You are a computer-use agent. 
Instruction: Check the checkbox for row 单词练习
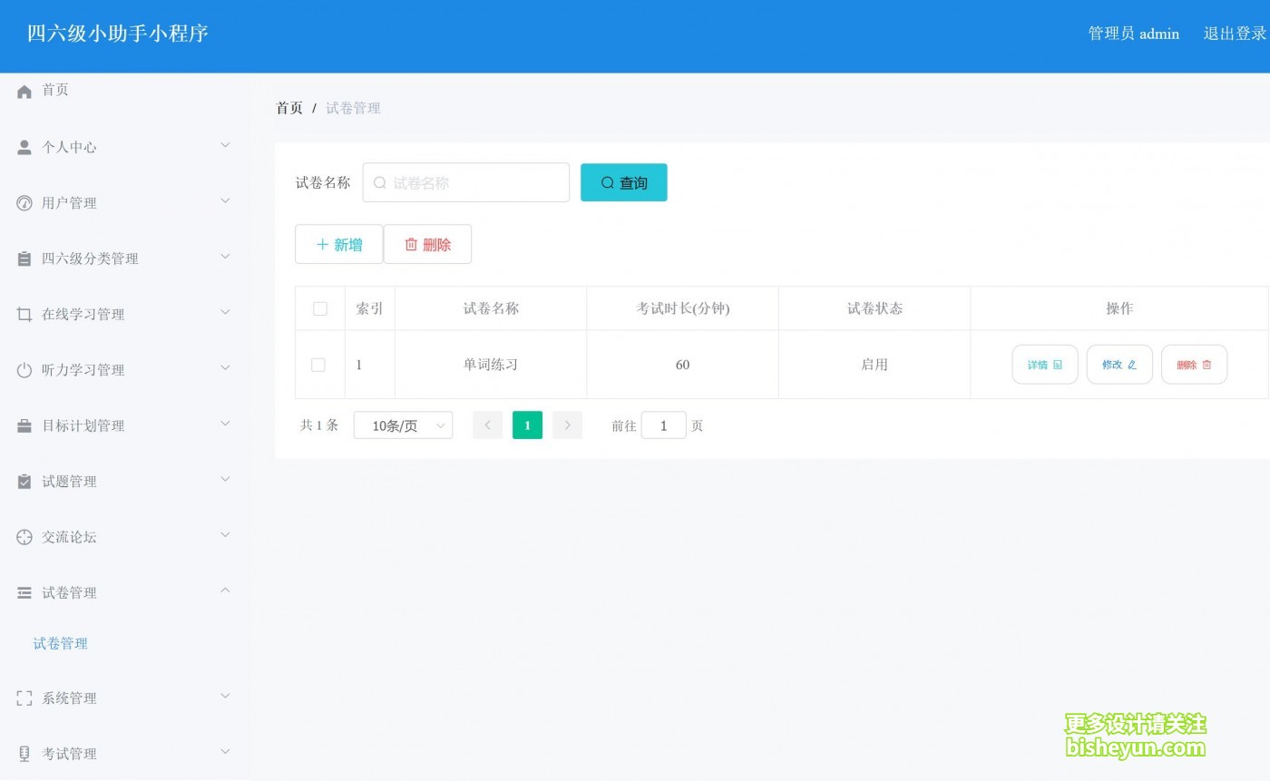pos(319,364)
